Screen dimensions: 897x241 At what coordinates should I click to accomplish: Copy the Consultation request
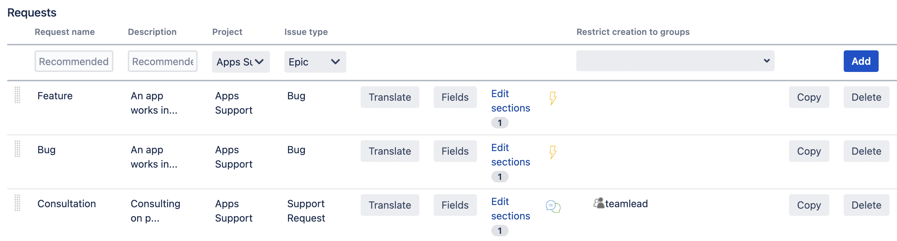[x=809, y=205]
